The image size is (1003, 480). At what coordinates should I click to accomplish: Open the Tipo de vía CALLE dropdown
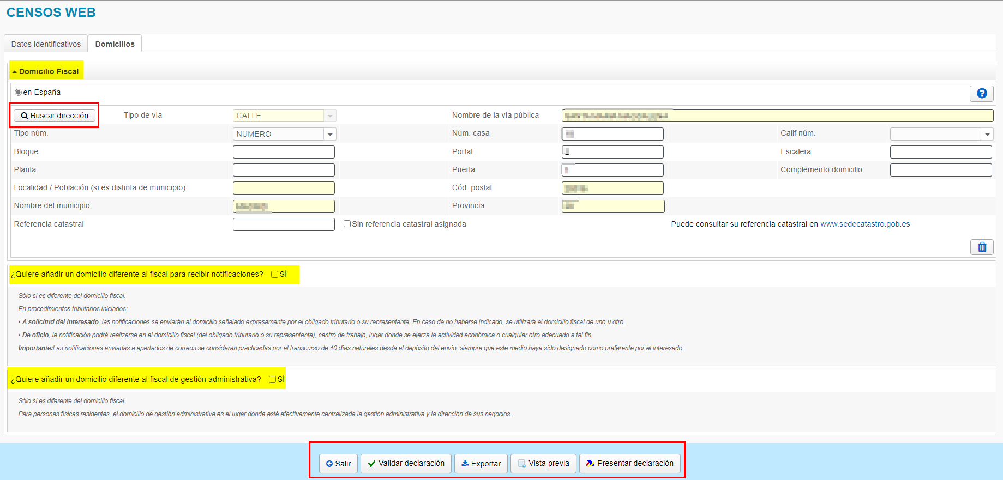coord(329,116)
